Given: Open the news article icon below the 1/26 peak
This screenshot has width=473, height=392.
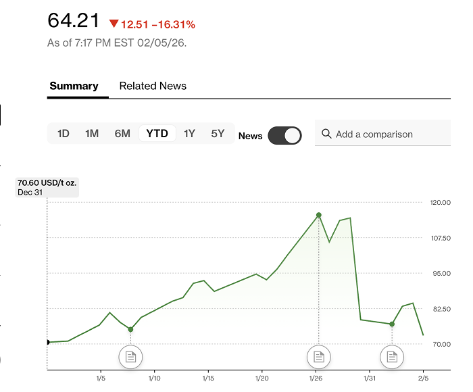Looking at the screenshot, I should [x=319, y=356].
